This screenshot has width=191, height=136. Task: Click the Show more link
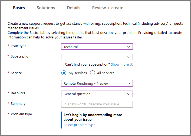[120, 65]
